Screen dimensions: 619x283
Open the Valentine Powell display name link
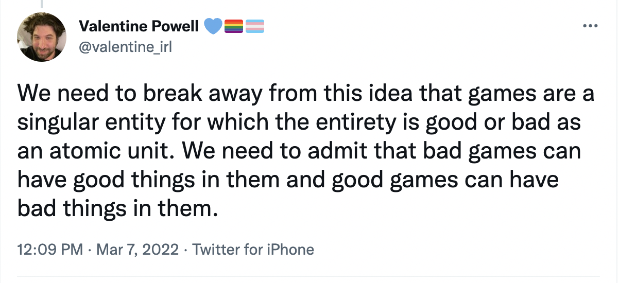pos(139,26)
